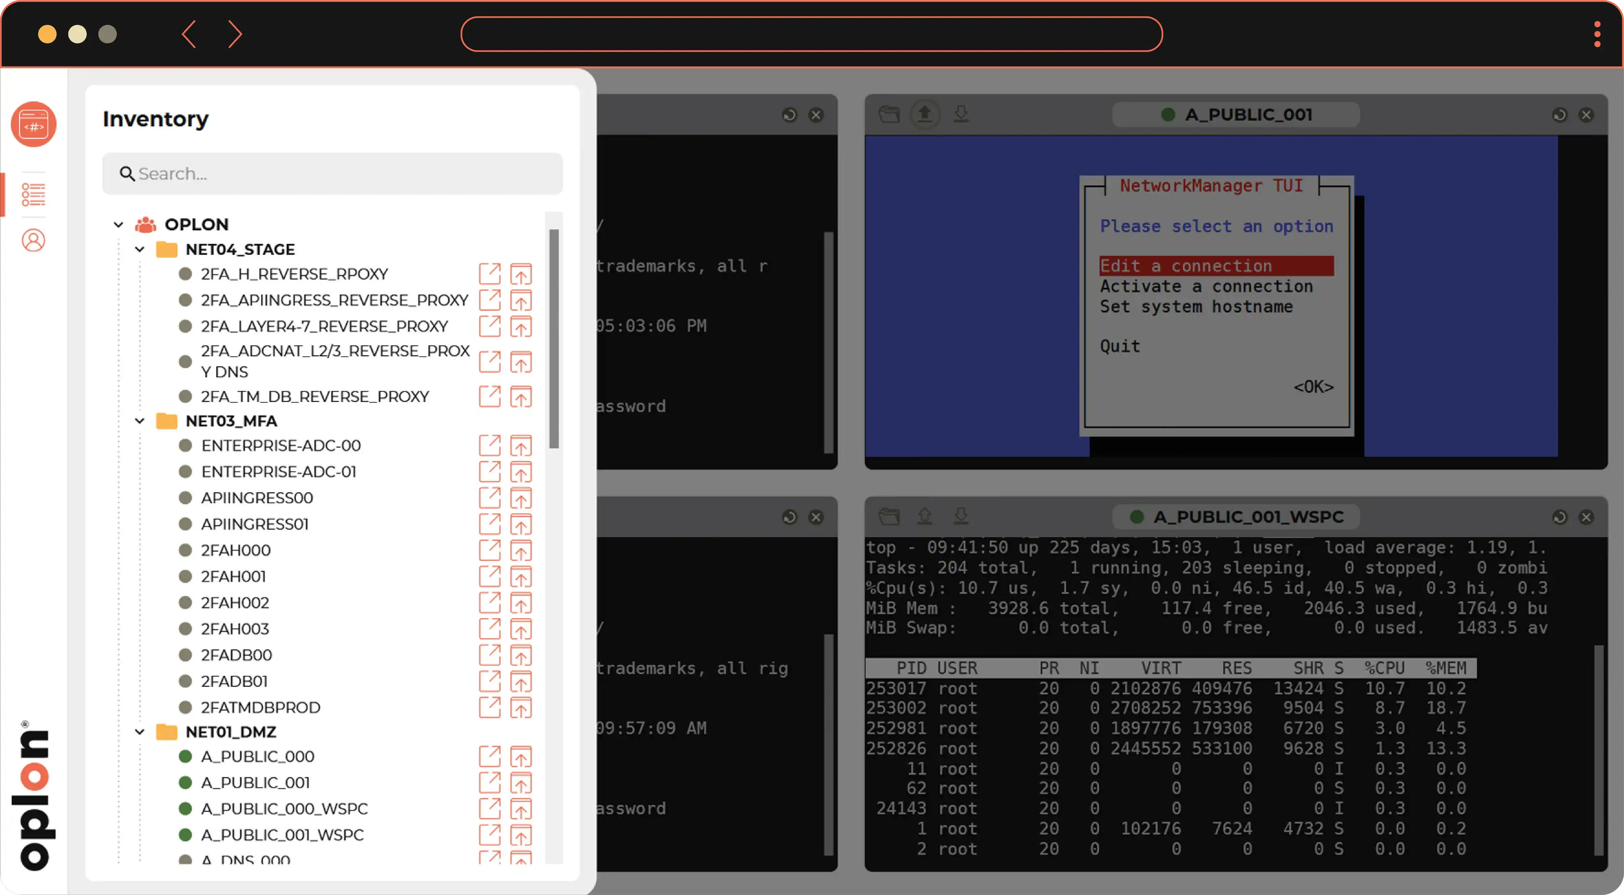The width and height of the screenshot is (1624, 895).
Task: Open the inventory list icon in the sidebar
Action: [x=33, y=195]
